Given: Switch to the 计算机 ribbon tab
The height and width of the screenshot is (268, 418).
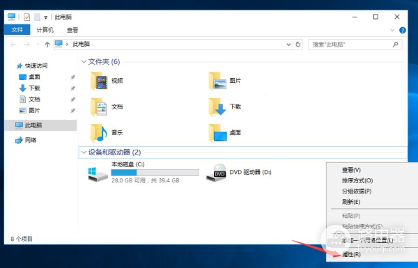Looking at the screenshot, I should (x=45, y=30).
